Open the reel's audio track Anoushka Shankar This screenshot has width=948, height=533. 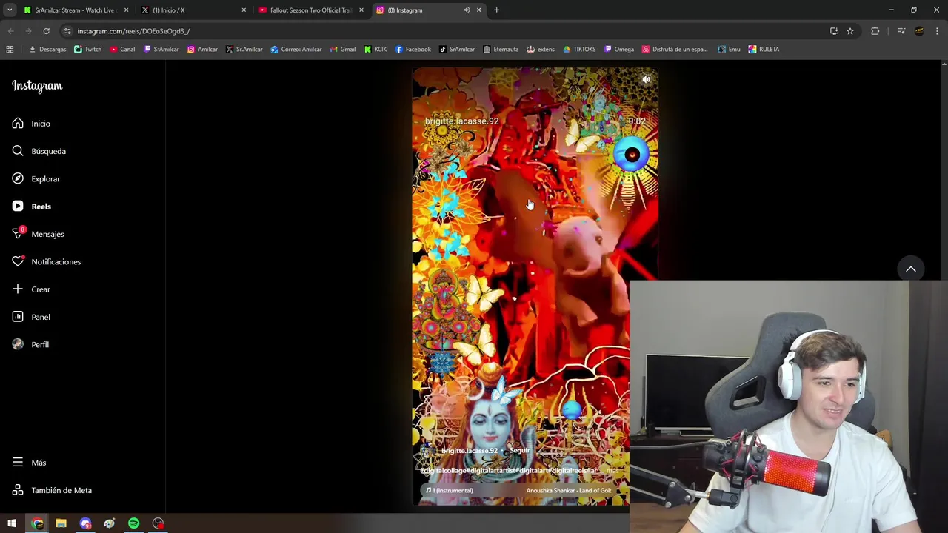coord(568,491)
